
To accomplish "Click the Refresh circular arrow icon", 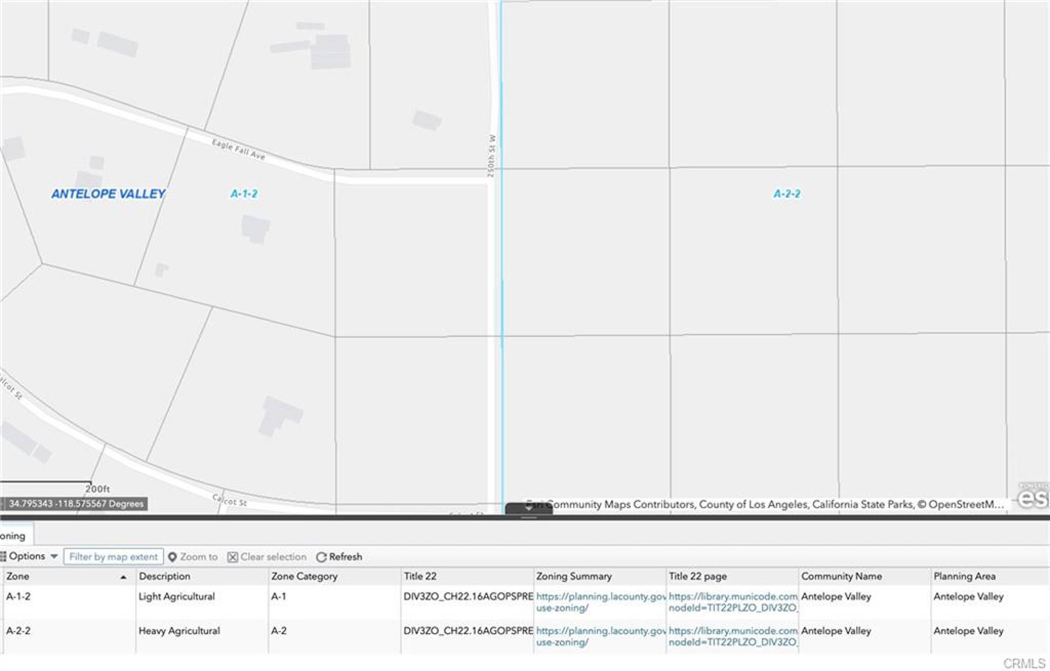I will (x=321, y=557).
